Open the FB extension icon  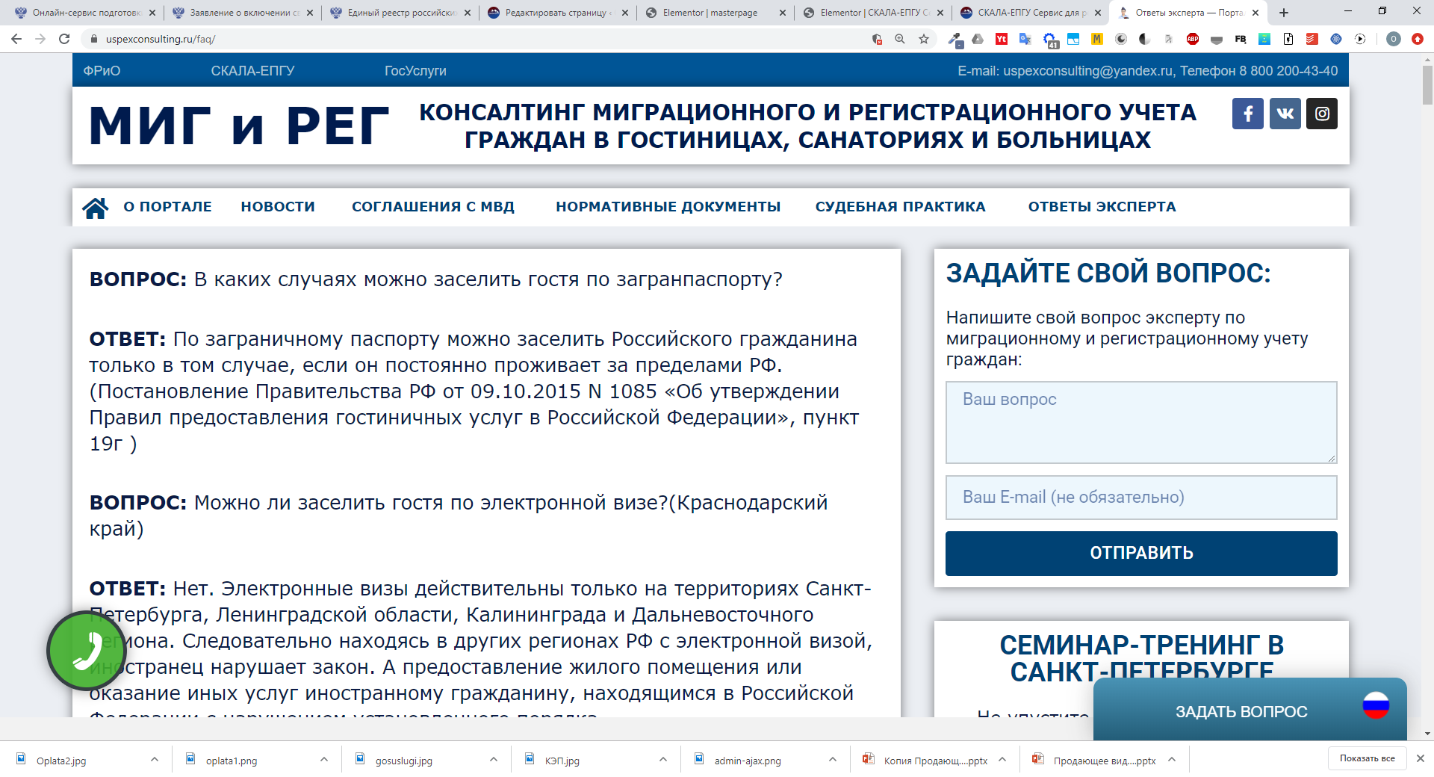1241,39
